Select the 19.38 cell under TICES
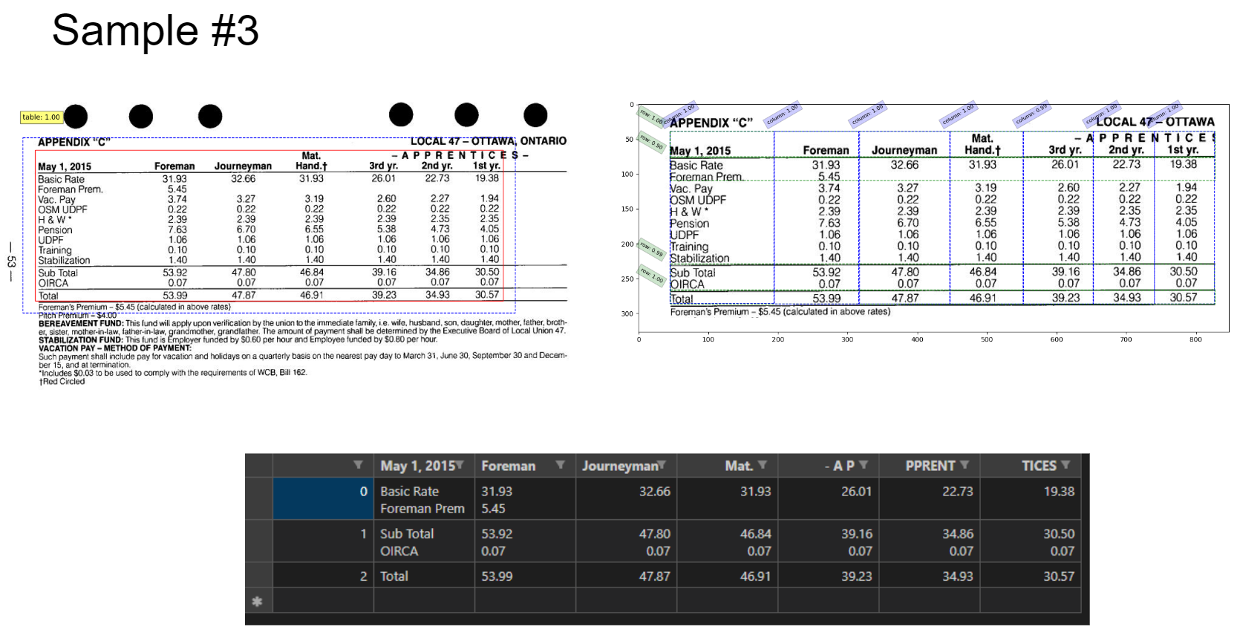 [x=1031, y=498]
